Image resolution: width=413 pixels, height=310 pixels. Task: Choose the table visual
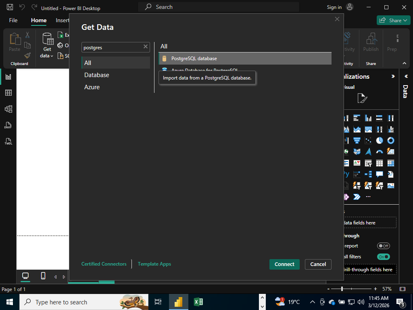pyautogui.click(x=379, y=163)
